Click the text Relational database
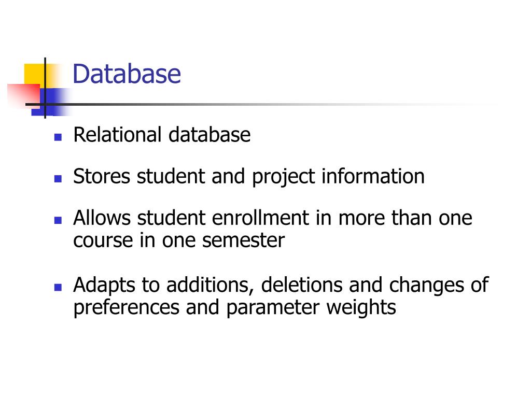 pos(162,135)
